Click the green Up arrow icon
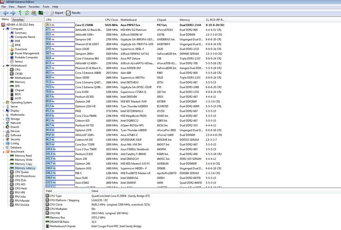The height and width of the screenshot is (230, 341). (20, 13)
